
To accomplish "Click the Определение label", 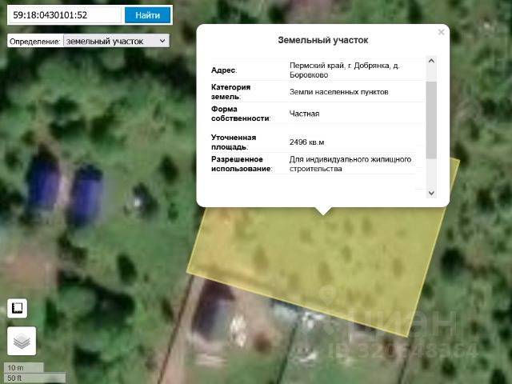I will tap(35, 42).
